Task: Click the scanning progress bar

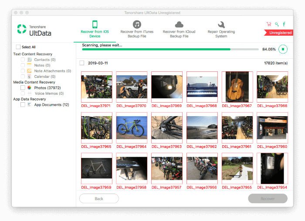Action: [170, 49]
